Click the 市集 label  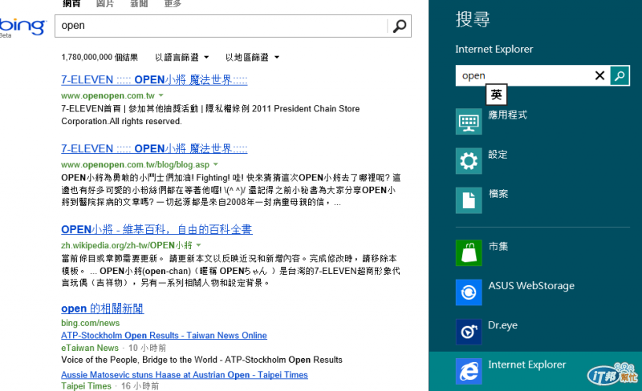point(498,246)
